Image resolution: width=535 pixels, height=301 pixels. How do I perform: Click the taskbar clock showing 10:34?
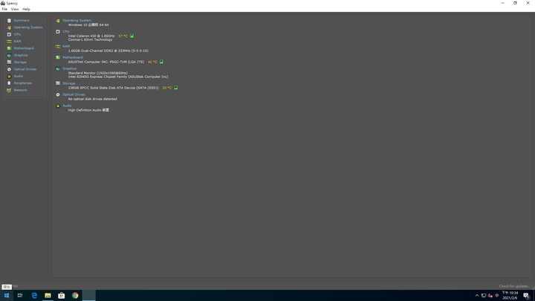[510, 296]
